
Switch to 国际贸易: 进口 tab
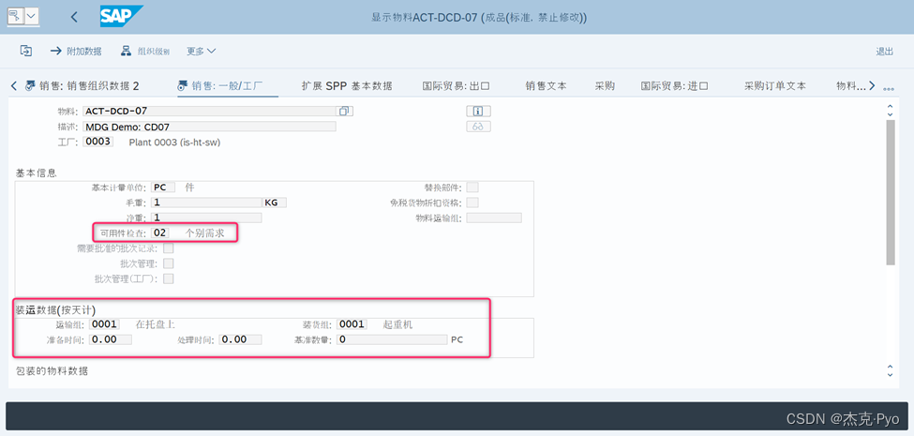674,86
